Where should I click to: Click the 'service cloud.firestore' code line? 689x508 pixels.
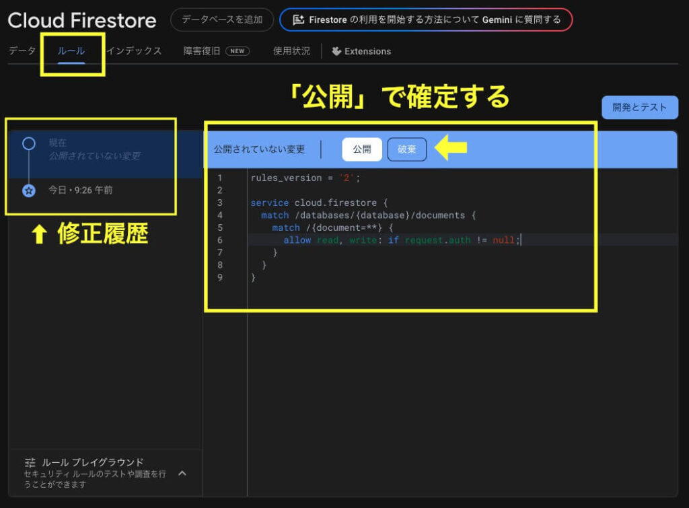tap(319, 203)
